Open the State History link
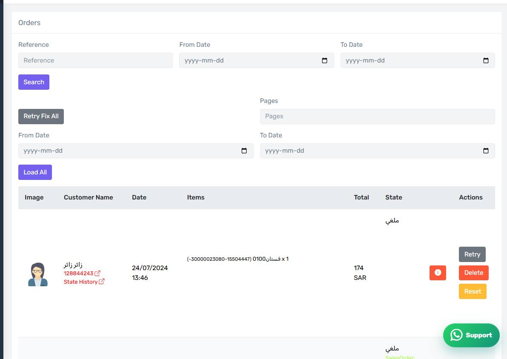The height and width of the screenshot is (359, 507). 80,282
